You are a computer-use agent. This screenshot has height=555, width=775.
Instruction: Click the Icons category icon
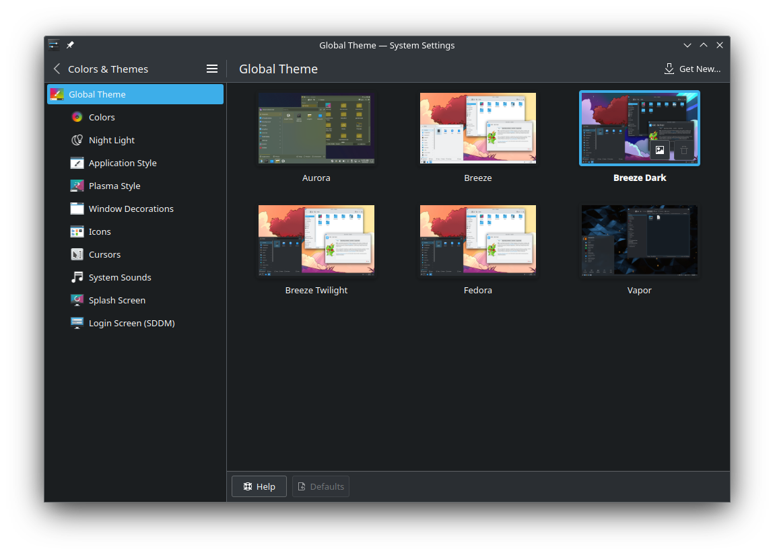point(77,231)
